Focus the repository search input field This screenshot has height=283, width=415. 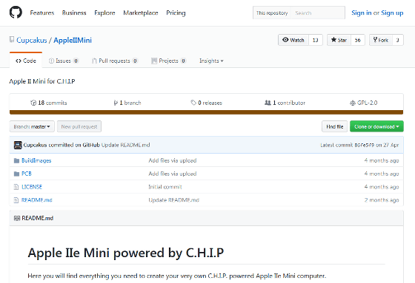pyautogui.click(x=318, y=13)
